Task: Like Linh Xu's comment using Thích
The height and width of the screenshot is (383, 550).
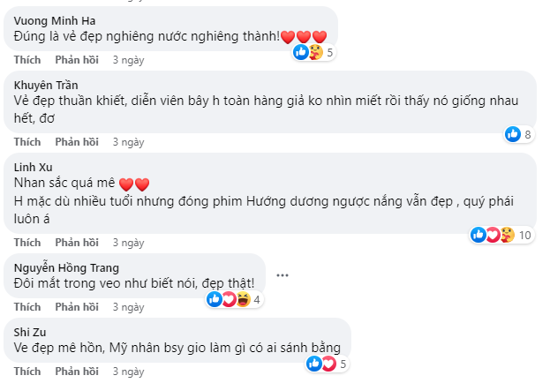Action: (27, 242)
